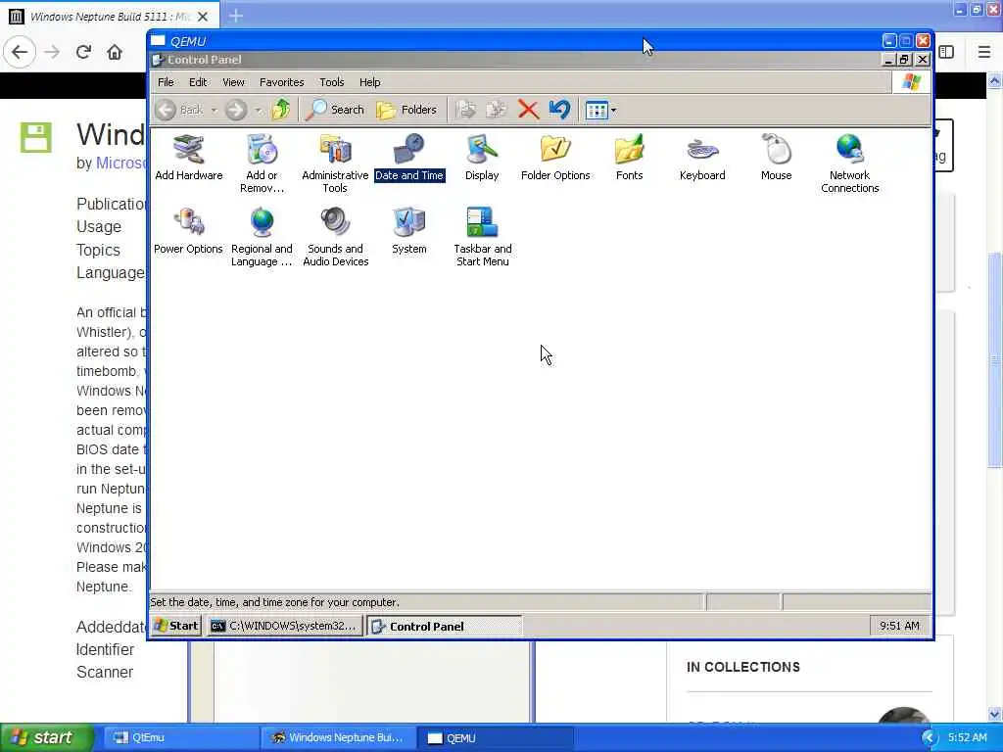Click the Control Panel Back button
The width and height of the screenshot is (1003, 752).
180,110
